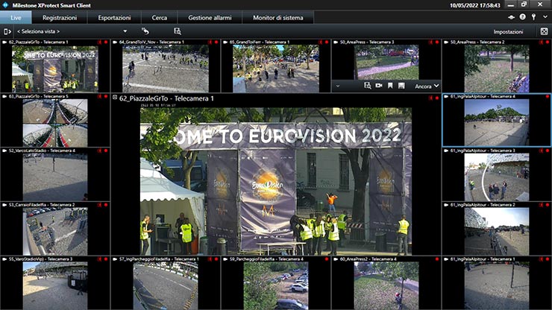Switch to the Gestione allarmi tab

point(210,17)
